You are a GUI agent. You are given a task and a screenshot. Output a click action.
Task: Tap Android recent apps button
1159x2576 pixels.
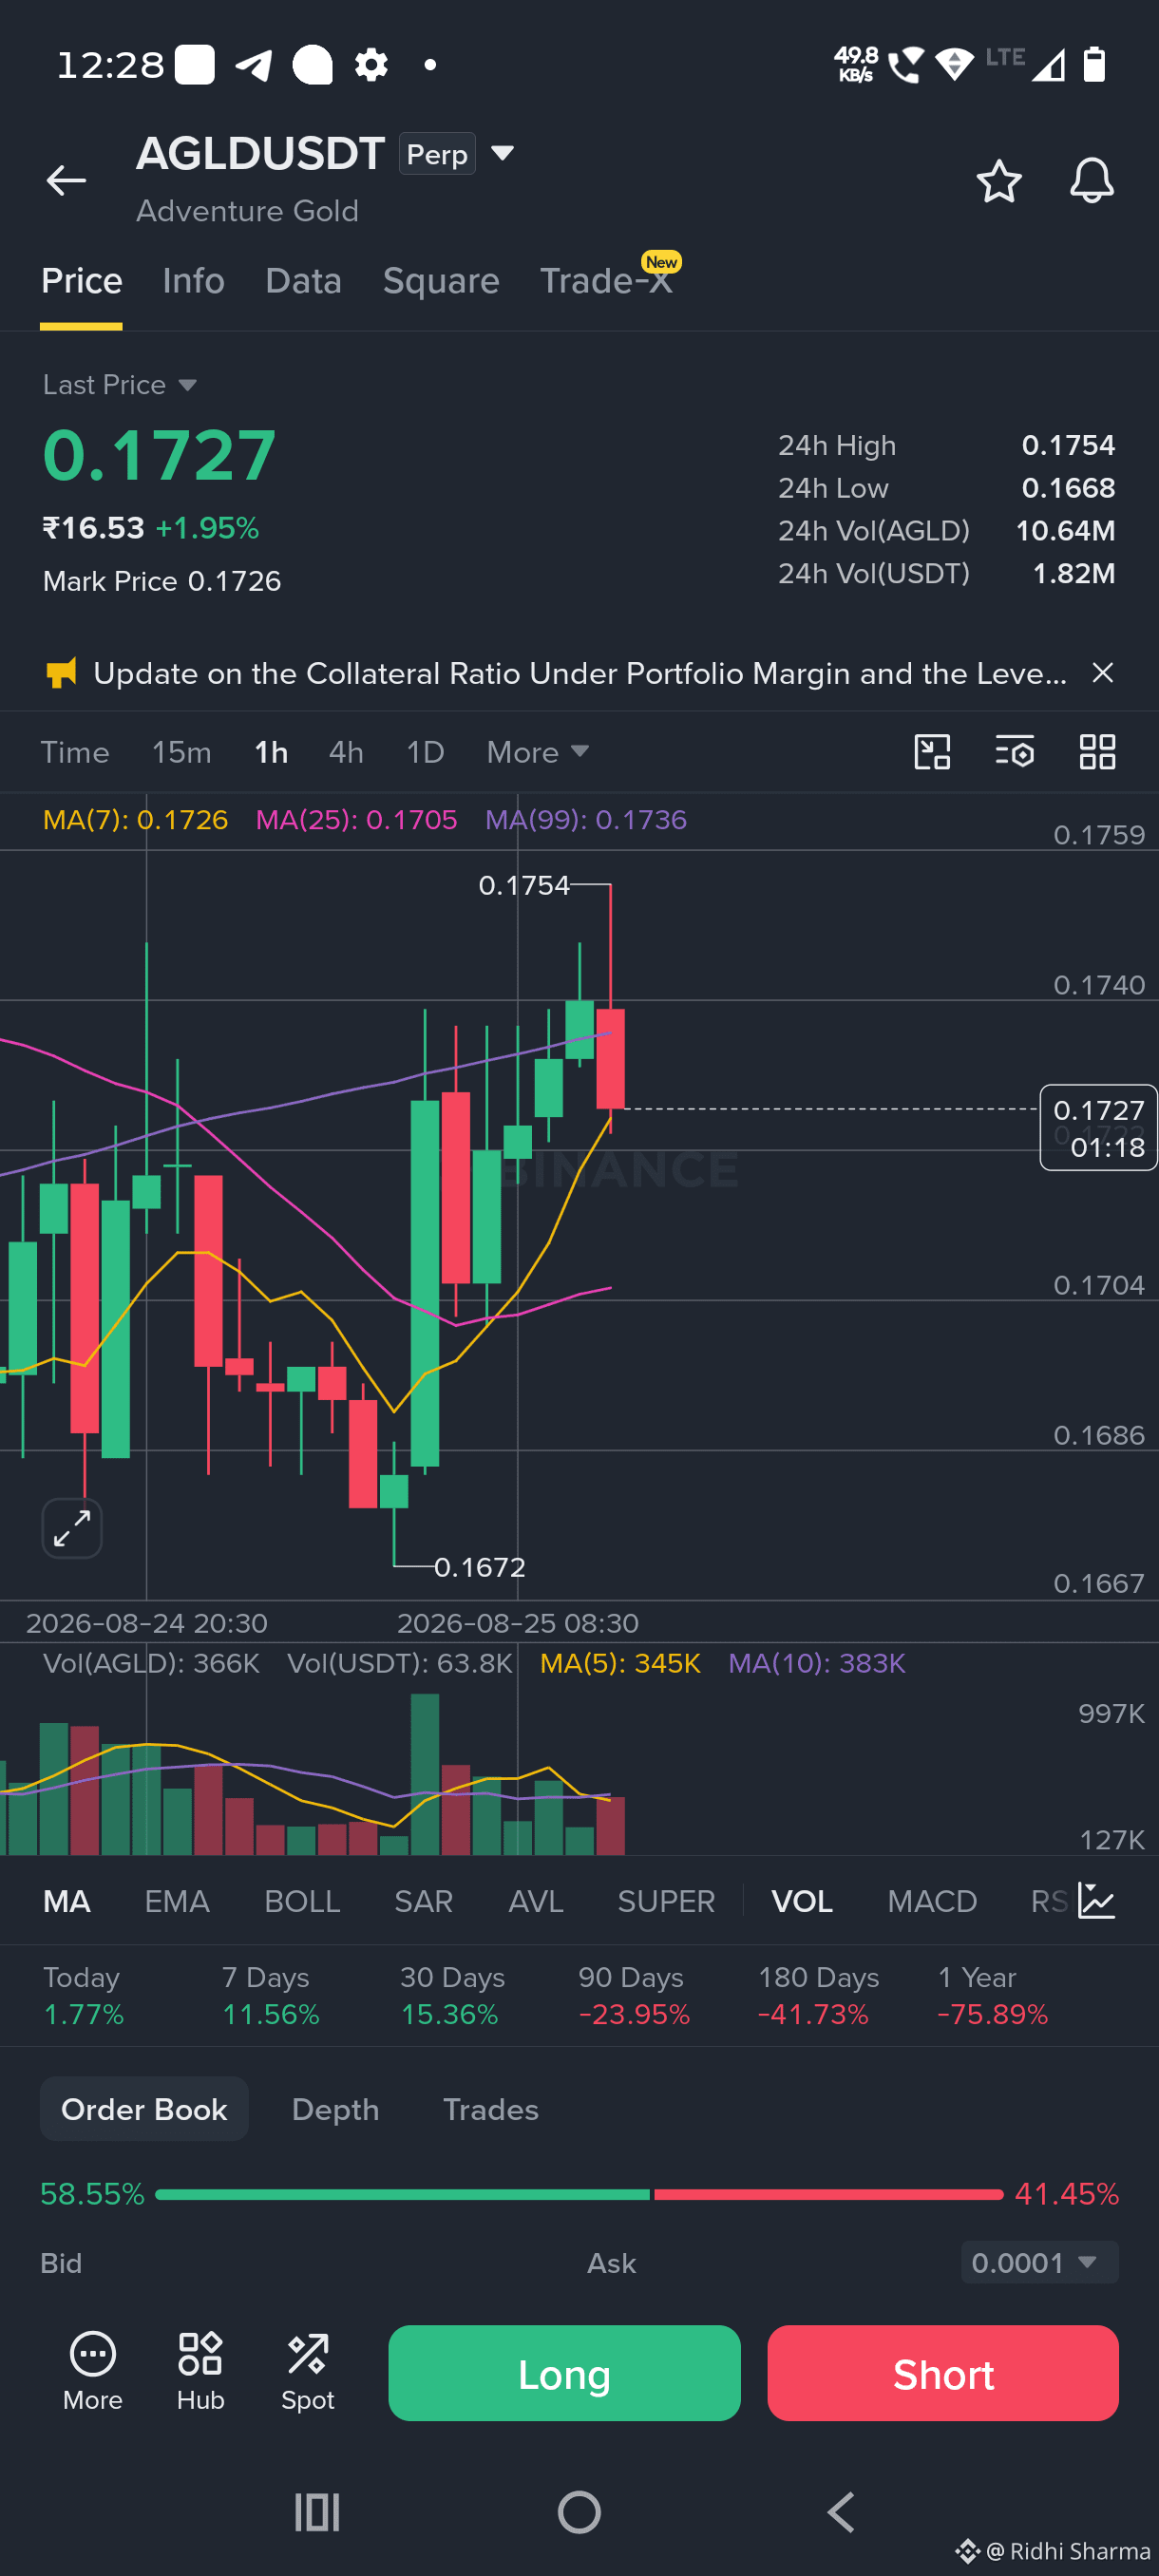coord(317,2512)
